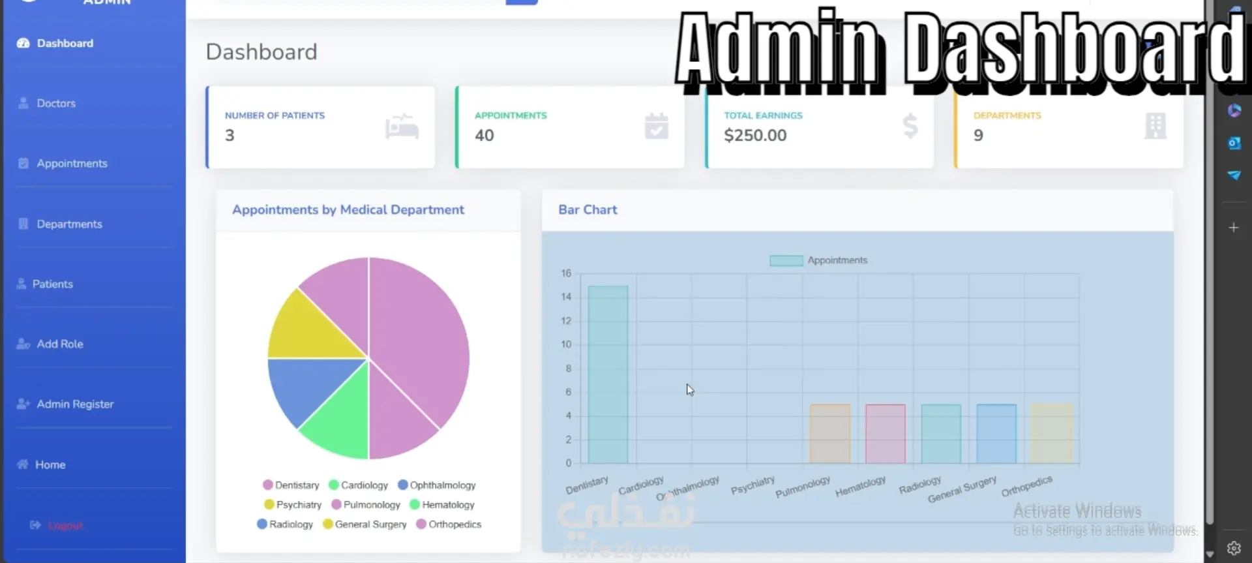Click the Add Role user icon
The width and height of the screenshot is (1252, 563).
pyautogui.click(x=23, y=344)
